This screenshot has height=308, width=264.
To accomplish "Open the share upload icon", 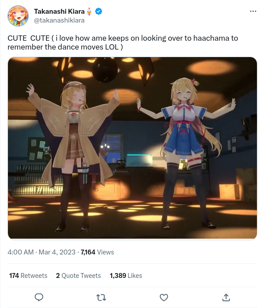I will (x=226, y=297).
